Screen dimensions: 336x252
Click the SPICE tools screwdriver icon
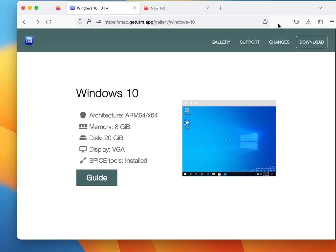[83, 160]
